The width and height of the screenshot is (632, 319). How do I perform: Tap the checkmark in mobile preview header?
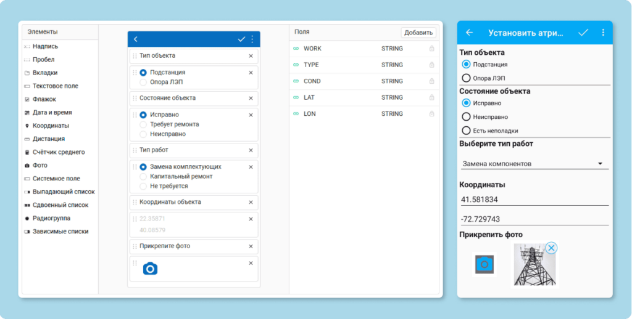(583, 33)
